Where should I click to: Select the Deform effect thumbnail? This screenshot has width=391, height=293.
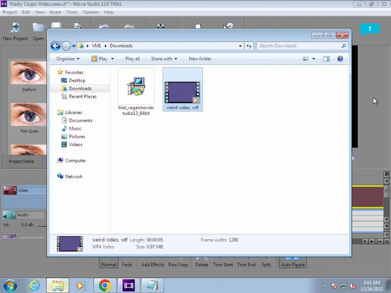pyautogui.click(x=28, y=73)
